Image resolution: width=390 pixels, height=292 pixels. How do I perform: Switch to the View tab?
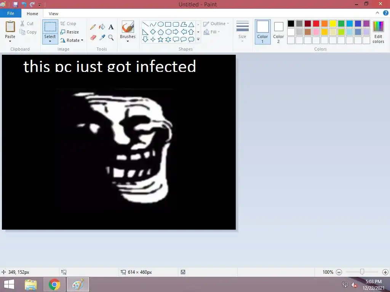click(x=53, y=14)
